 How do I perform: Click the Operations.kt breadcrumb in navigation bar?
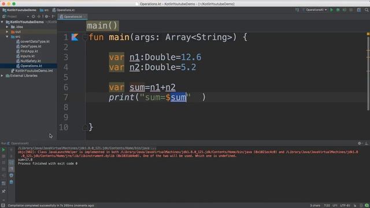[x=64, y=10]
